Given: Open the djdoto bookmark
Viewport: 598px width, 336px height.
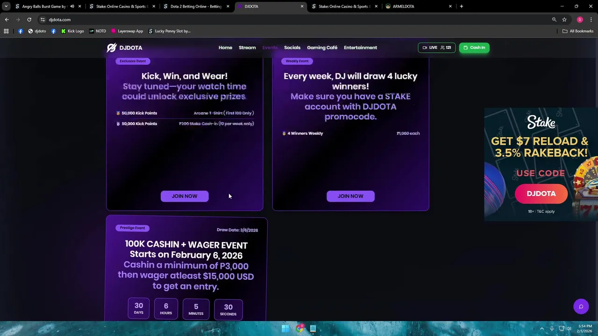Looking at the screenshot, I should [x=37, y=31].
